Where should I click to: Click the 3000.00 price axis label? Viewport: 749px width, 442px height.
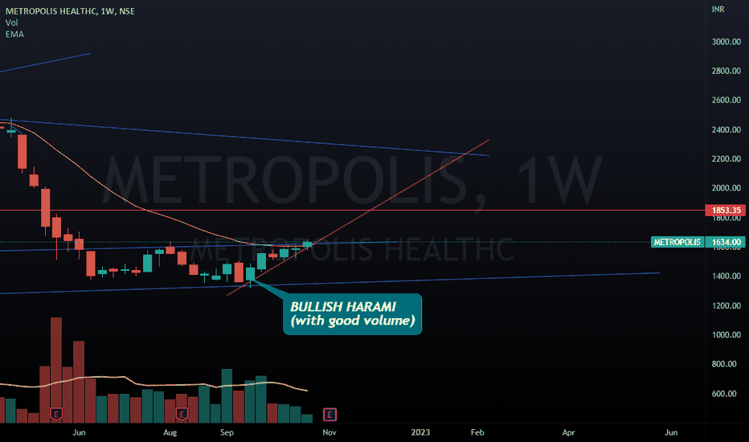click(726, 42)
